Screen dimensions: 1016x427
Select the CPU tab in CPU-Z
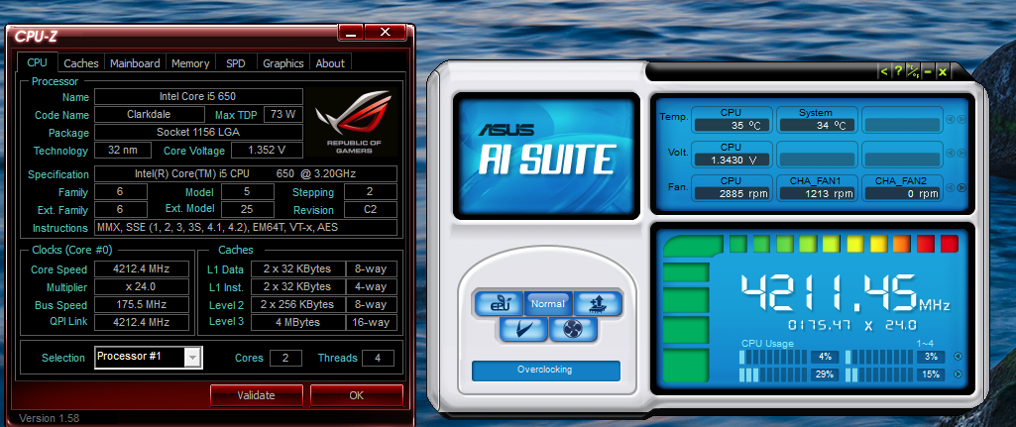(37, 62)
